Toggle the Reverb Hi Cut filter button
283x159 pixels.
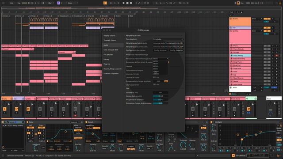click(97, 128)
